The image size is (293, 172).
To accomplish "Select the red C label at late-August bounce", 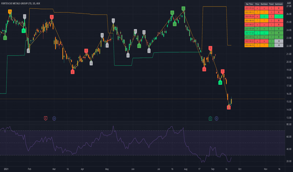I will pyautogui.click(x=210, y=48).
